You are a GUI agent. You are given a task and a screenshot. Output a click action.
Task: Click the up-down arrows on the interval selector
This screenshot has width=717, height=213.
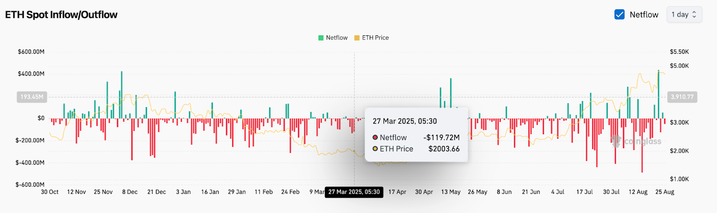pyautogui.click(x=694, y=14)
